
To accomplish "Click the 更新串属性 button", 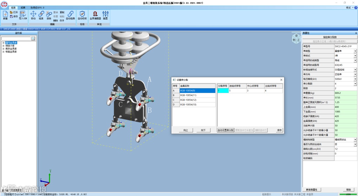I will click(x=312, y=190).
